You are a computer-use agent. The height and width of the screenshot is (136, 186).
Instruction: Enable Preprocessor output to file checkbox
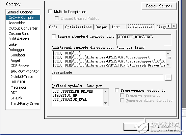click(117, 90)
